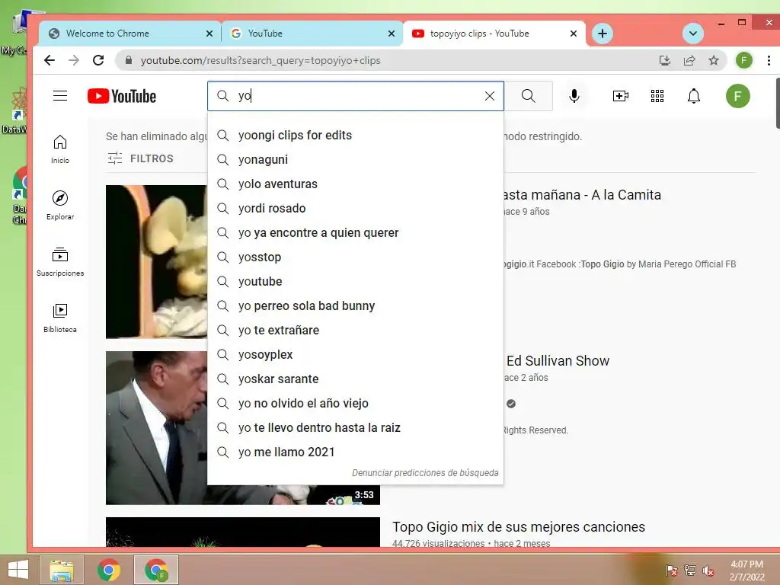
Task: Open Action Center flag in tray
Action: click(x=671, y=571)
